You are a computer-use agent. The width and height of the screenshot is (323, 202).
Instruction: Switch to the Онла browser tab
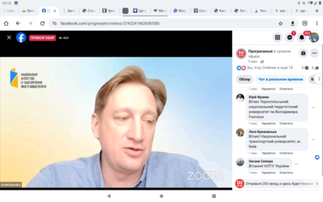29,11
